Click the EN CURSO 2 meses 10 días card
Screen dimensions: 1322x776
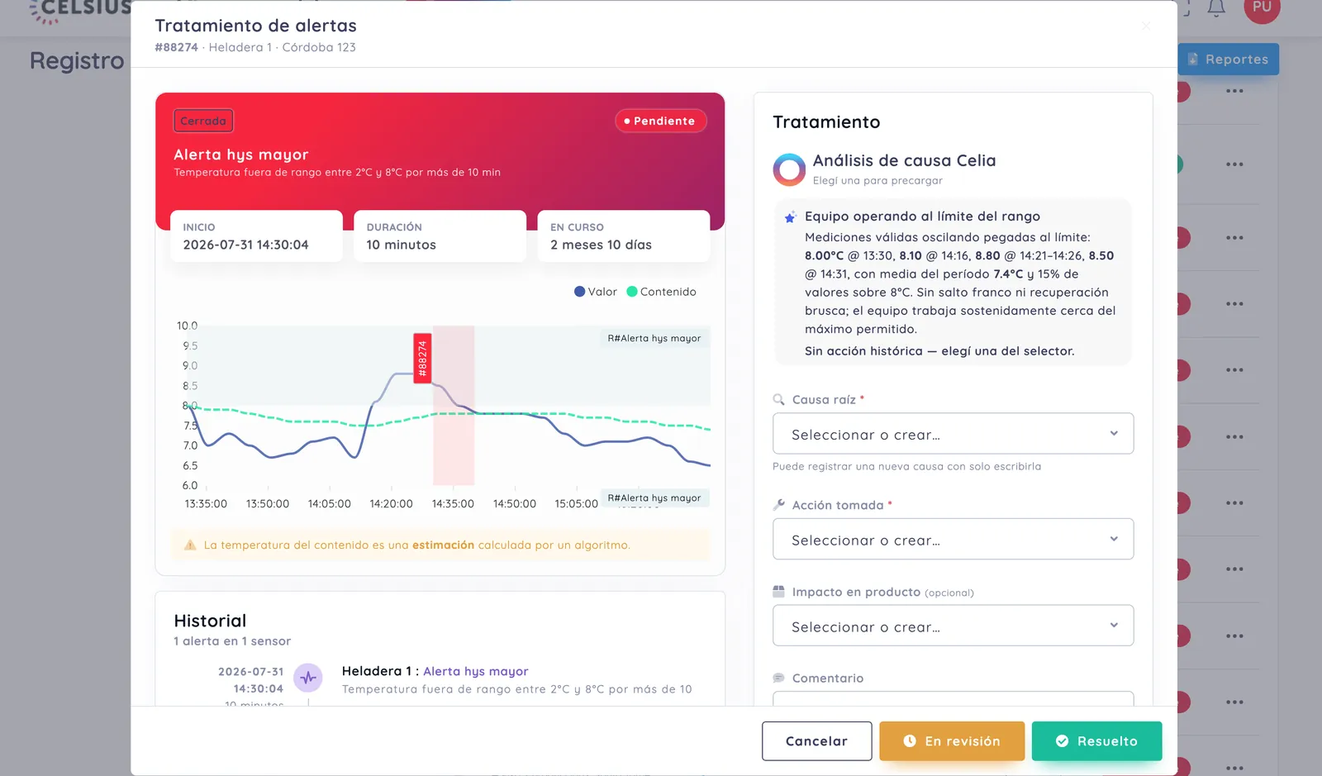tap(623, 236)
